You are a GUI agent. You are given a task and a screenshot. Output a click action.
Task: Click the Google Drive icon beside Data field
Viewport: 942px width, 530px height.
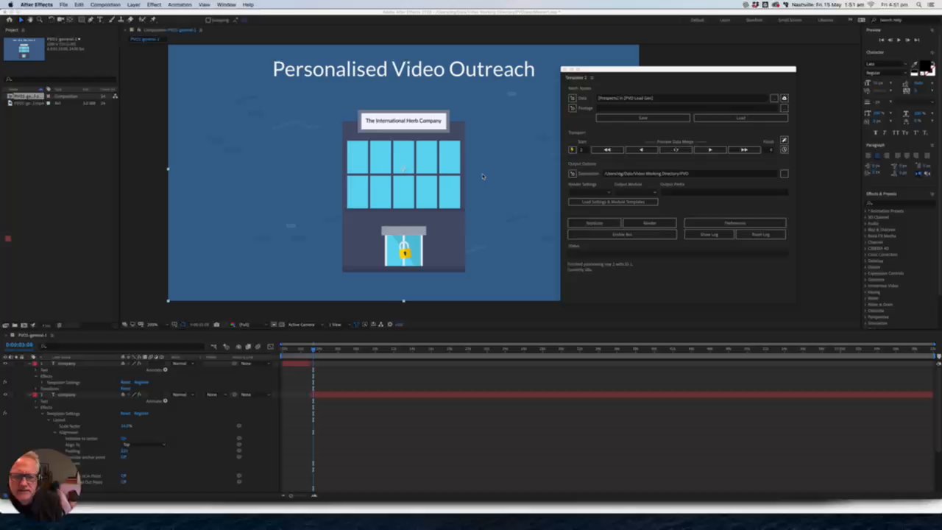coord(784,98)
